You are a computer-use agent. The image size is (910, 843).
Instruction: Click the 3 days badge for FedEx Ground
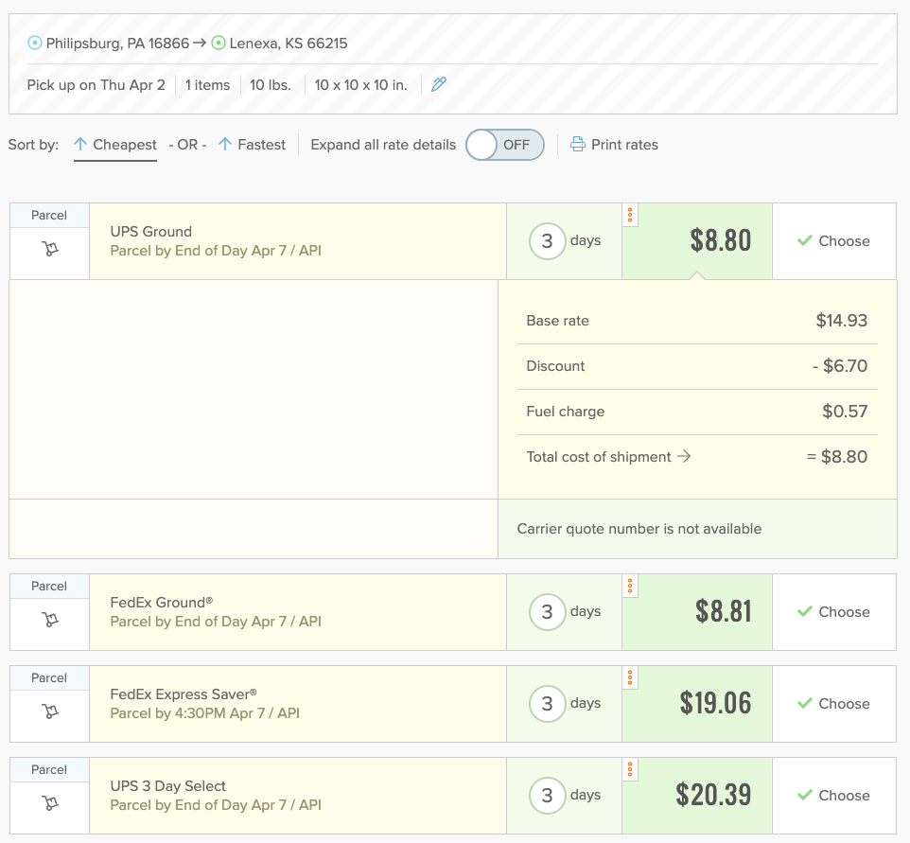click(565, 612)
